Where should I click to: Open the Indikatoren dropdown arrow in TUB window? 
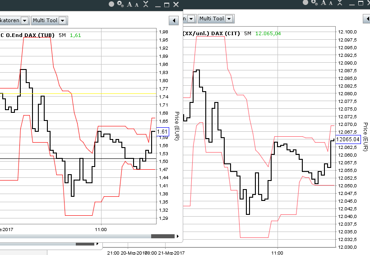24,21
